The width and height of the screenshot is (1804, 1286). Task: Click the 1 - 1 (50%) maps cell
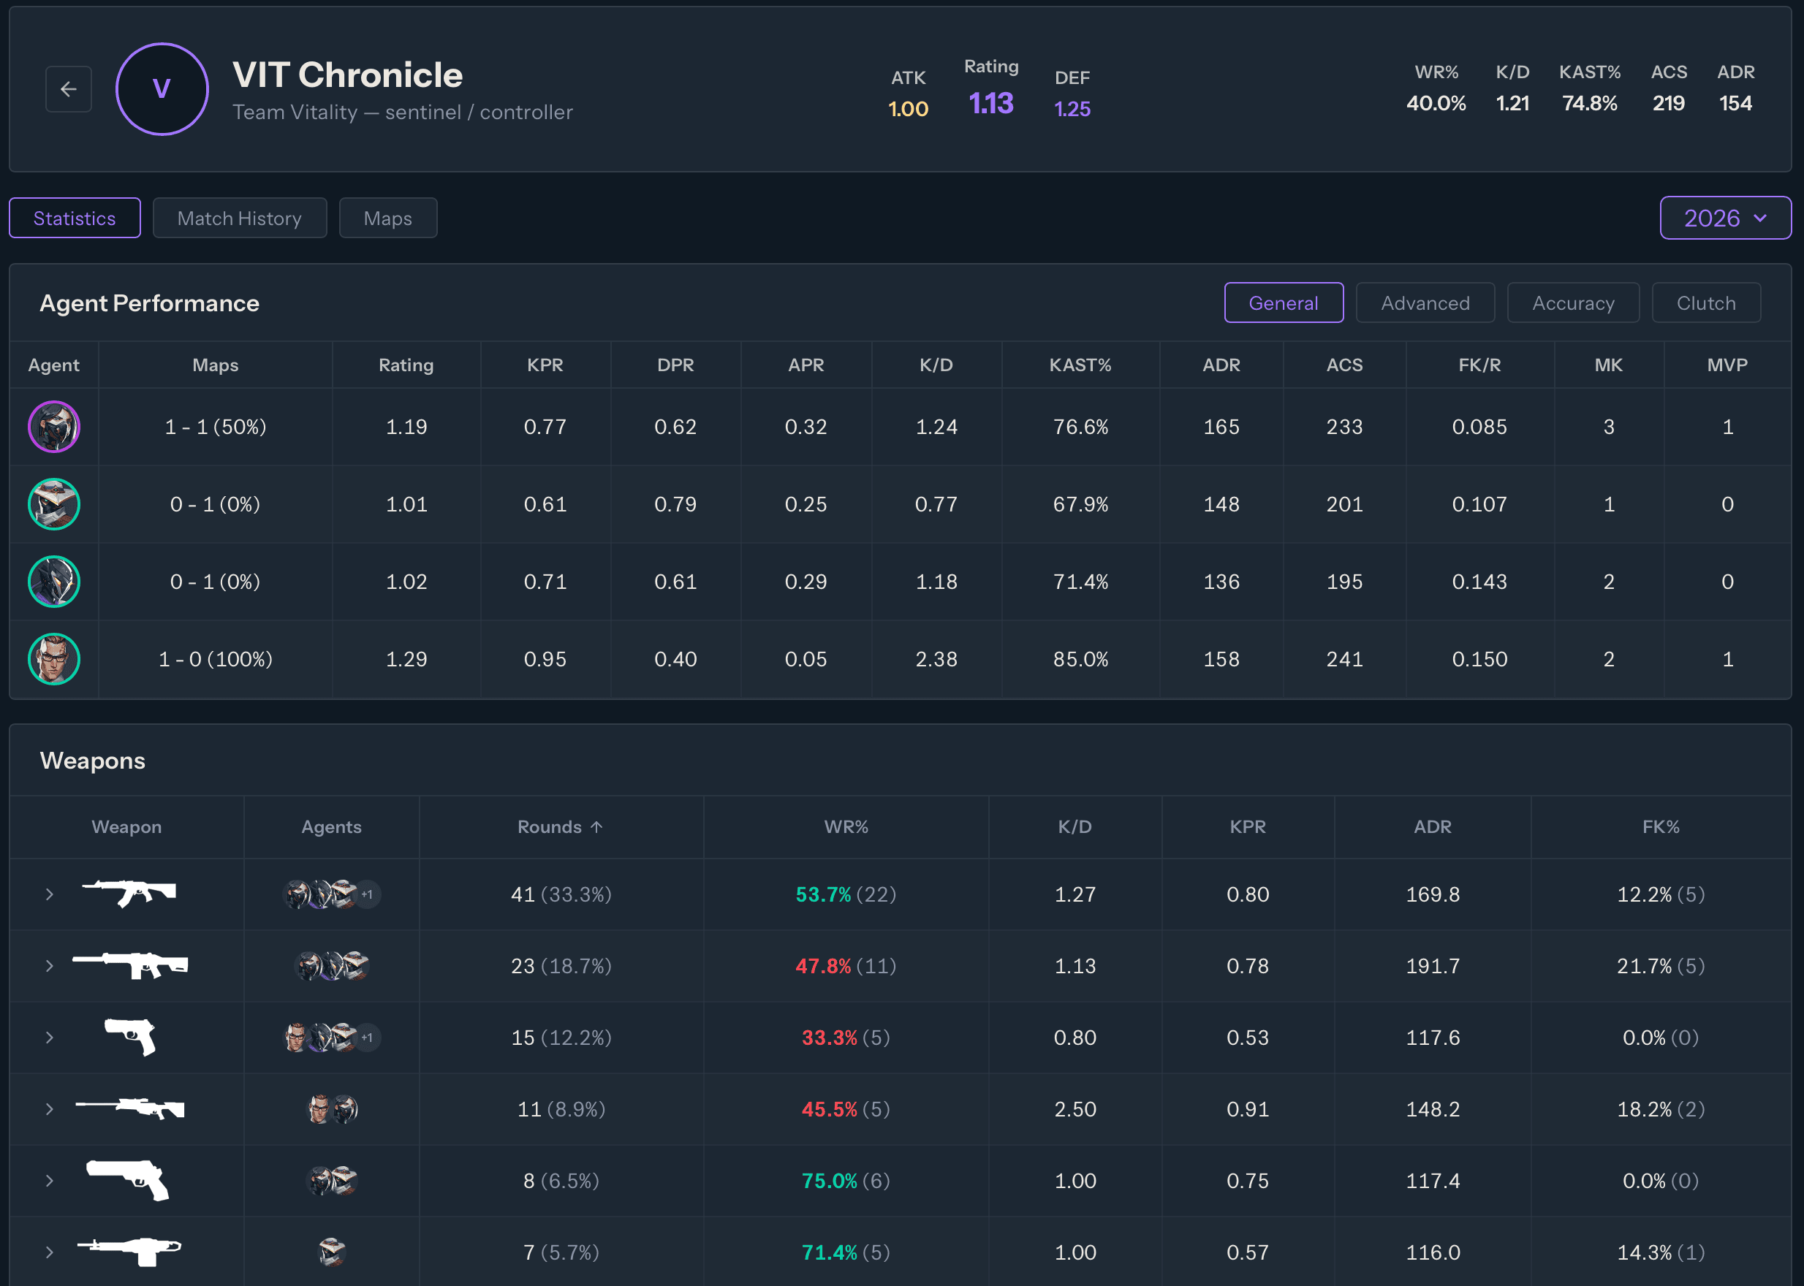pyautogui.click(x=215, y=427)
